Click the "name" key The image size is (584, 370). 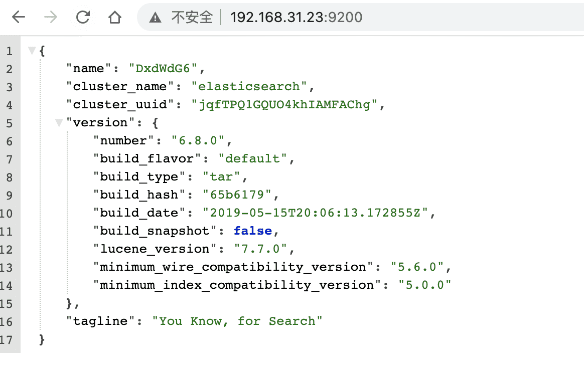(x=89, y=69)
